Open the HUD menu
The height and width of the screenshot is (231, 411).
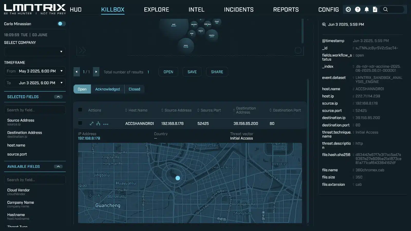point(76,10)
